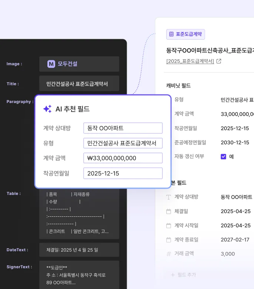The width and height of the screenshot is (254, 289).
Task: Click the 거래 금액 value 3,000
Action: coord(228,254)
